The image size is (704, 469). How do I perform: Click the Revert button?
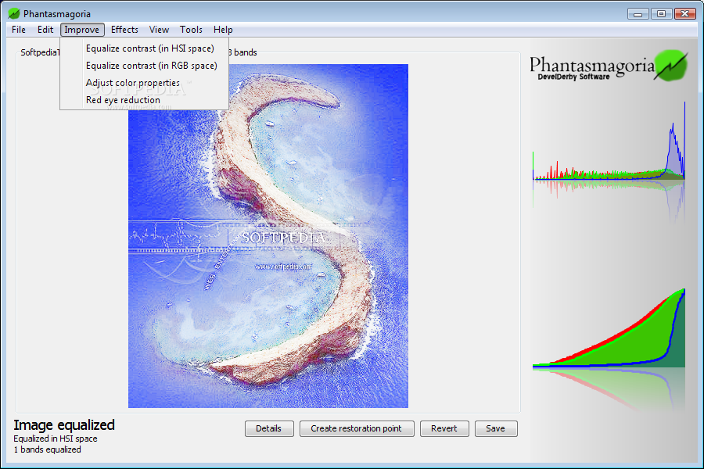coord(444,428)
